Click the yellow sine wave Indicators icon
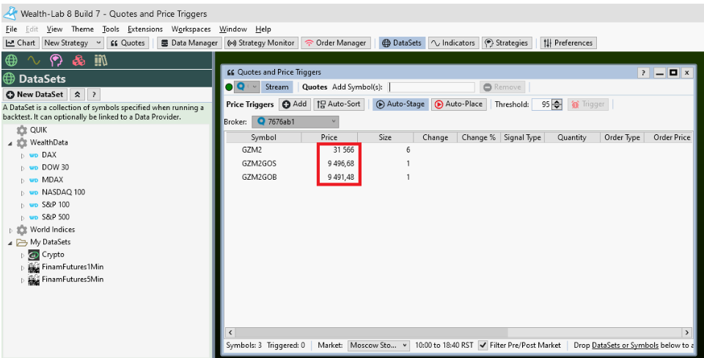Viewport: 704px width, 358px height. click(x=33, y=61)
